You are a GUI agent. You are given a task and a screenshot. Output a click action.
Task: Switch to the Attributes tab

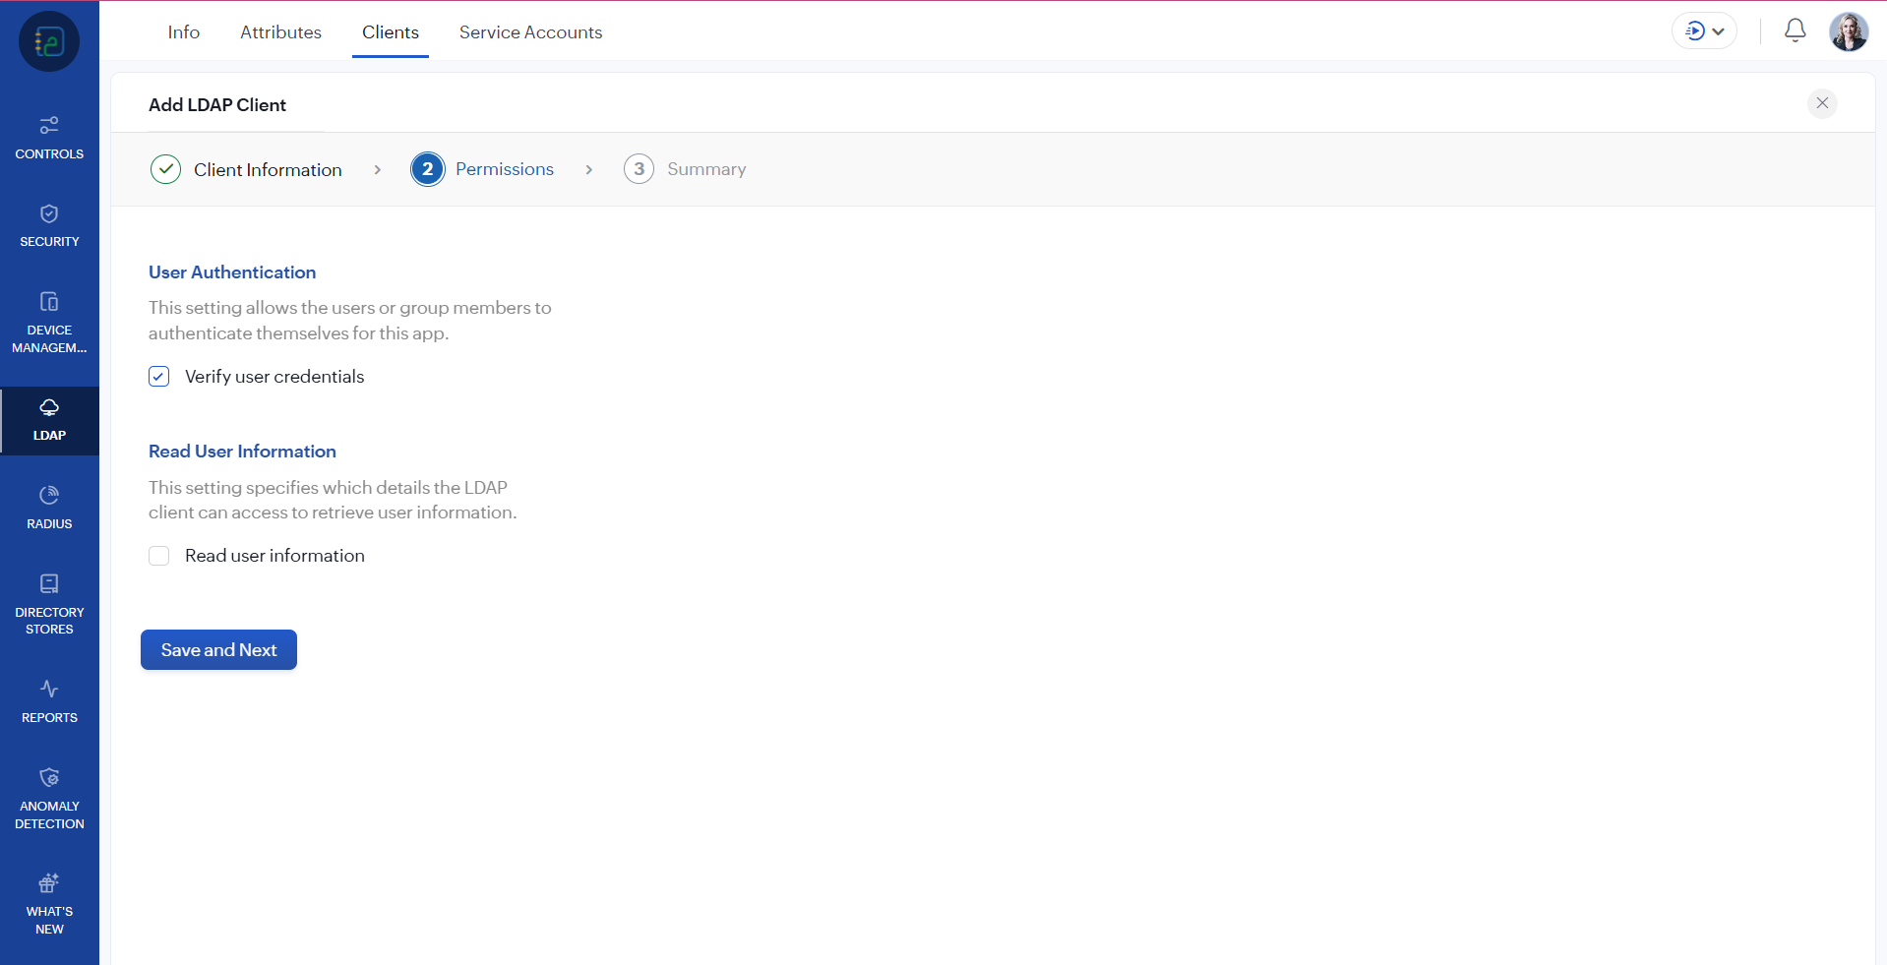pos(281,32)
